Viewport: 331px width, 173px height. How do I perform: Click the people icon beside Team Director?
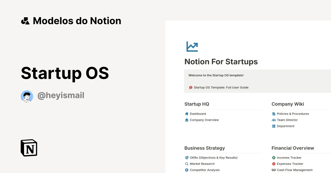274,120
